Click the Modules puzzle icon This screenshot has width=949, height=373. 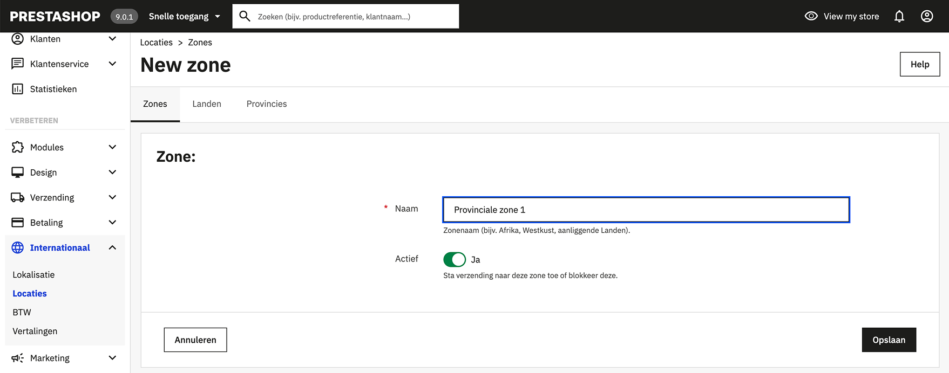18,147
